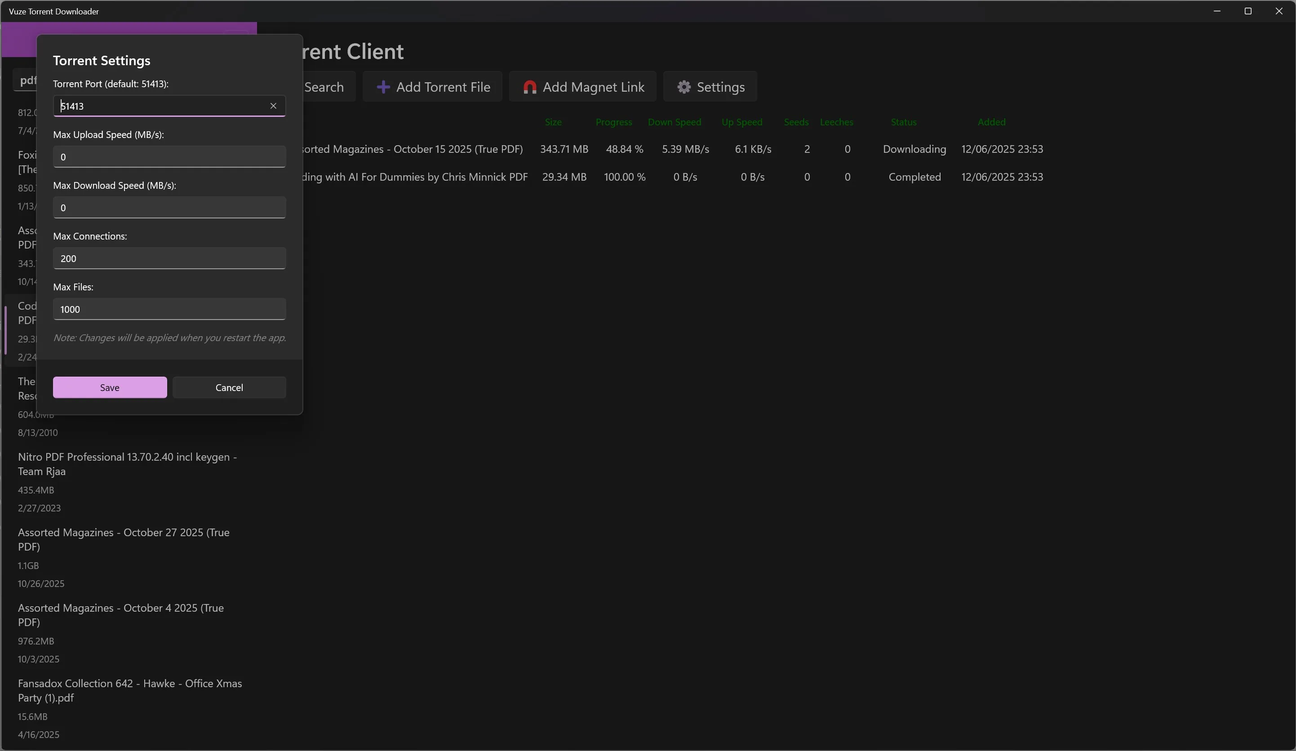Cancel the Torrent Settings dialog

(229, 387)
